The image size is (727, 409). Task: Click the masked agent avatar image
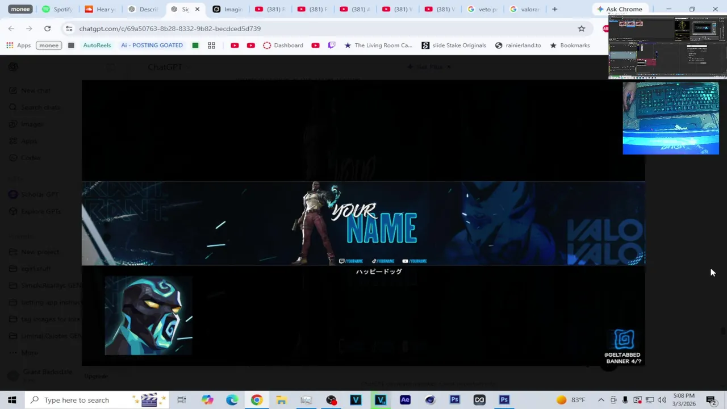tap(149, 315)
